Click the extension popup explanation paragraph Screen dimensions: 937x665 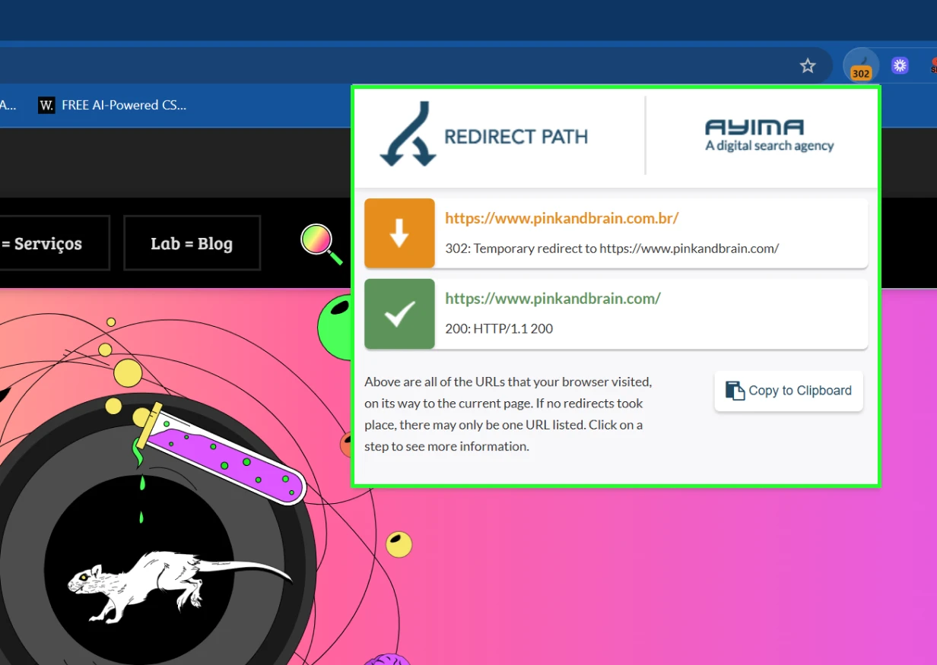coord(508,413)
